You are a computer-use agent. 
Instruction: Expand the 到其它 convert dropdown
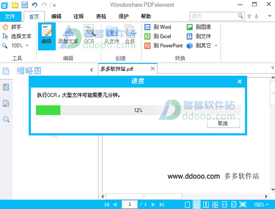click(x=216, y=46)
